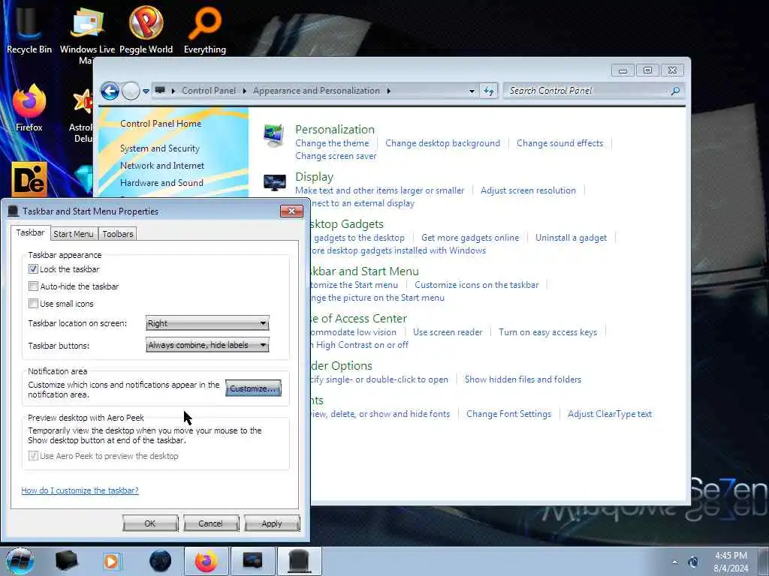
Task: Open Control Panel Home link
Action: click(x=161, y=124)
